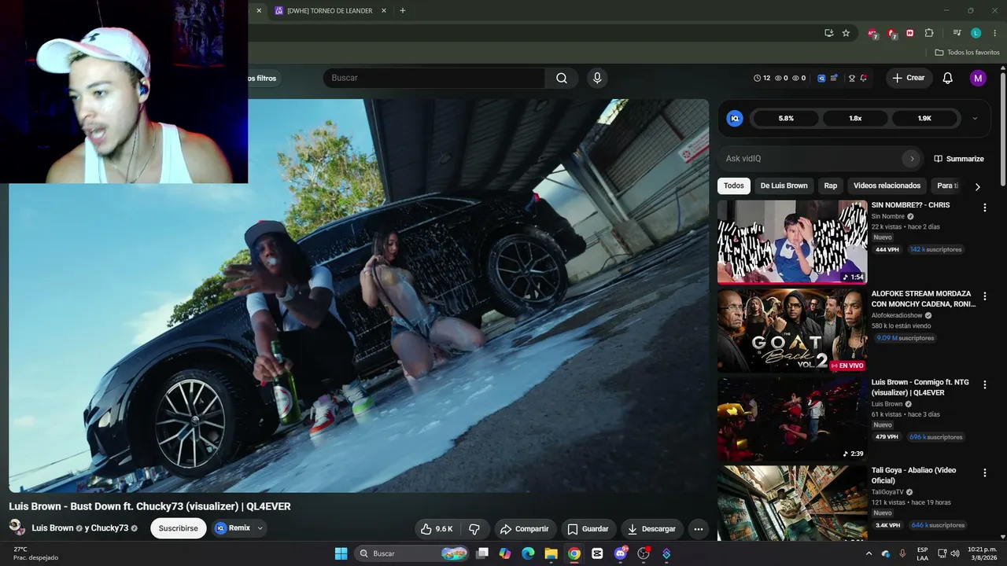Activate voice search microphone icon
The height and width of the screenshot is (566, 1007).
point(597,78)
